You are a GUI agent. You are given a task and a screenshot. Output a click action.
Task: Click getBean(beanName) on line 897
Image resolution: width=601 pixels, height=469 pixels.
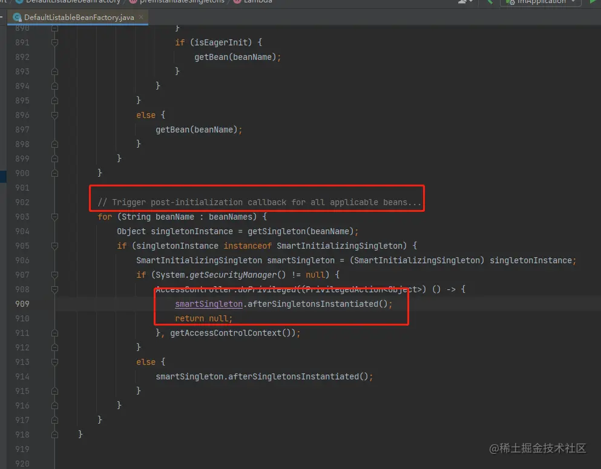tap(197, 130)
